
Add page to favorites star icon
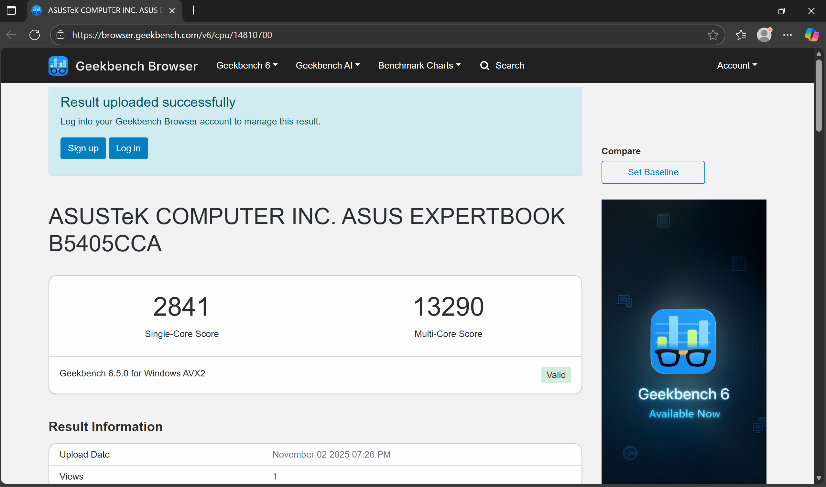[712, 35]
